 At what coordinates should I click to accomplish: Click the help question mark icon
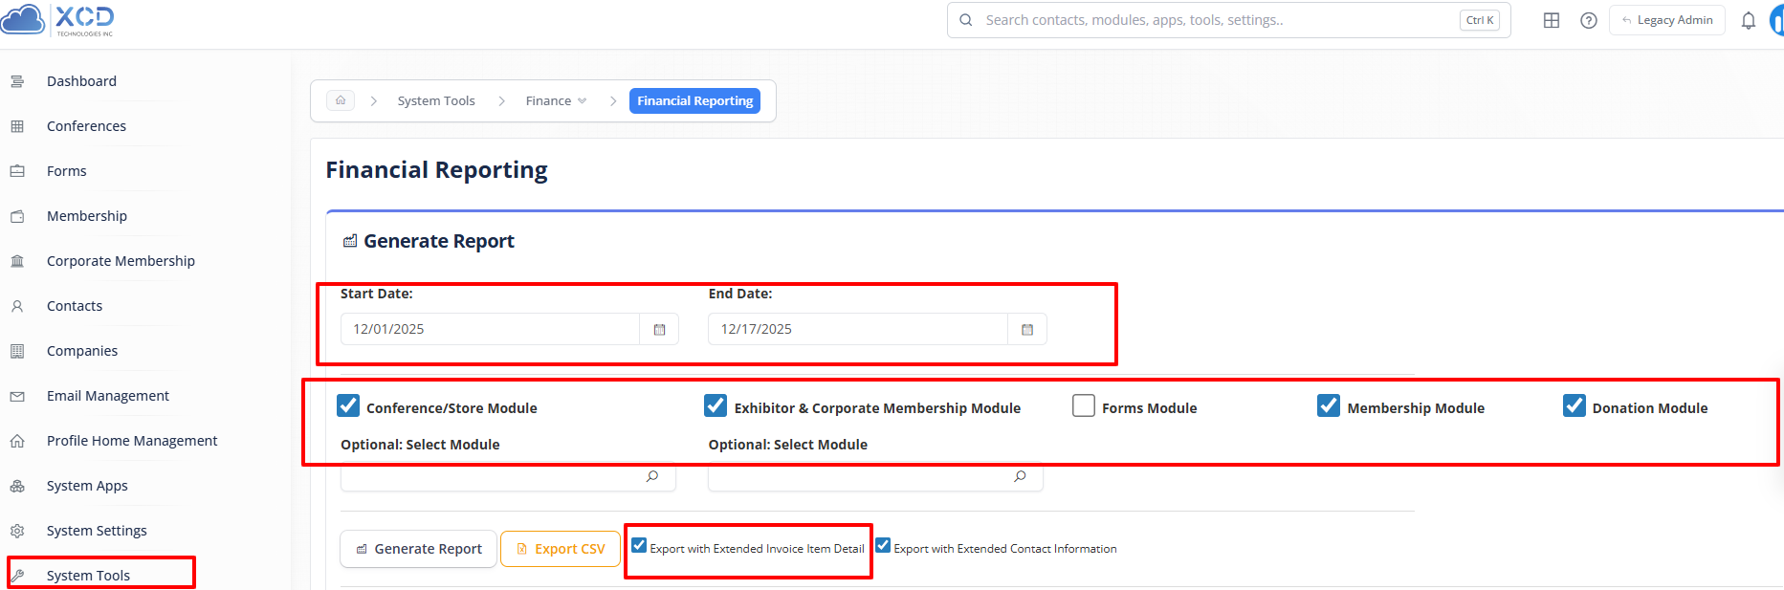tap(1589, 20)
